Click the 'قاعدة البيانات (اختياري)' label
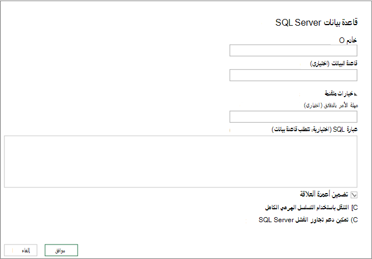372x259 pixels. point(334,64)
